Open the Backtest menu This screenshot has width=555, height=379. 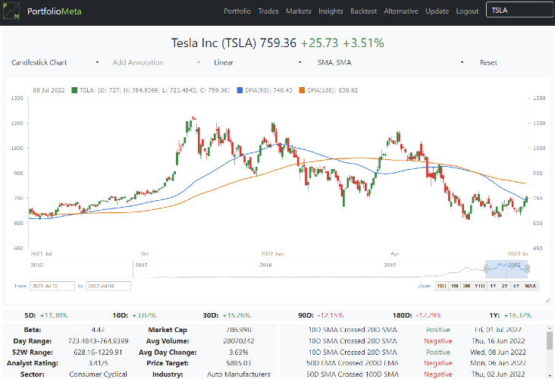coord(363,11)
